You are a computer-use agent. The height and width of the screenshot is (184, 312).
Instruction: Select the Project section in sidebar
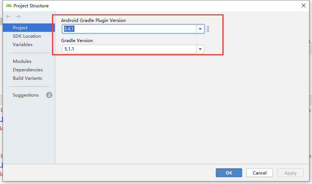(29, 28)
